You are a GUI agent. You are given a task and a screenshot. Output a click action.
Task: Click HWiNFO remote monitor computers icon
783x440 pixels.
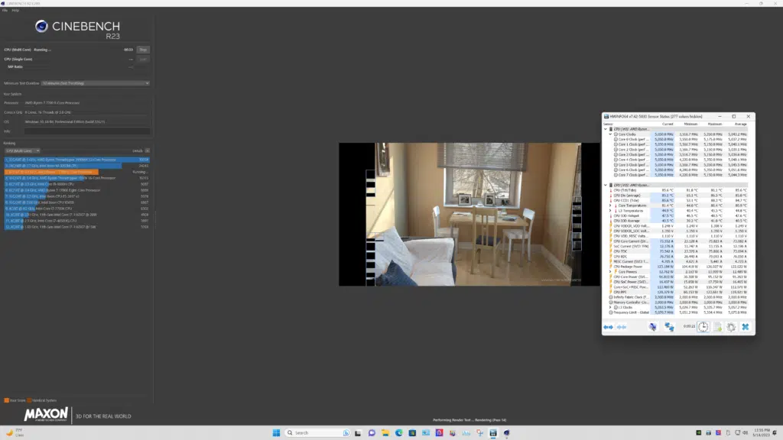click(x=653, y=327)
